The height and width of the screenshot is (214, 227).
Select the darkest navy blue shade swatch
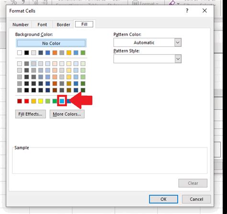(47, 90)
